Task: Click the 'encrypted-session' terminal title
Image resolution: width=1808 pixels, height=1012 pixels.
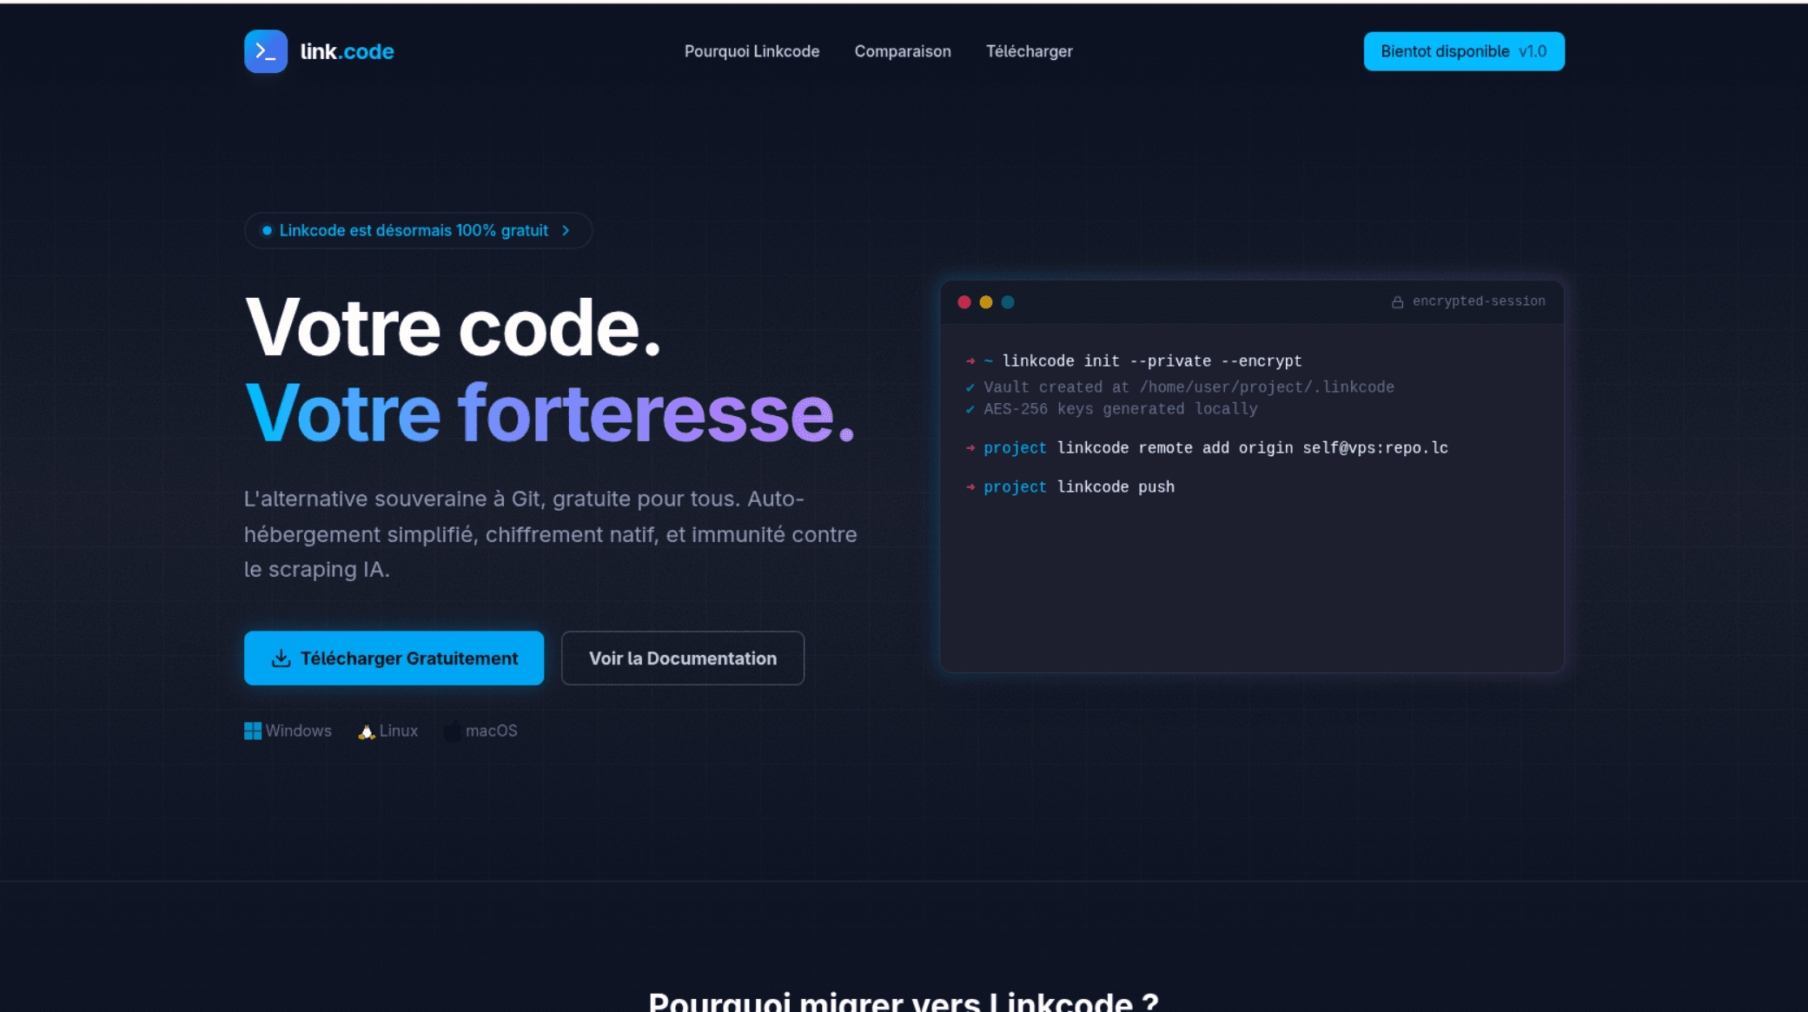Action: click(1479, 301)
